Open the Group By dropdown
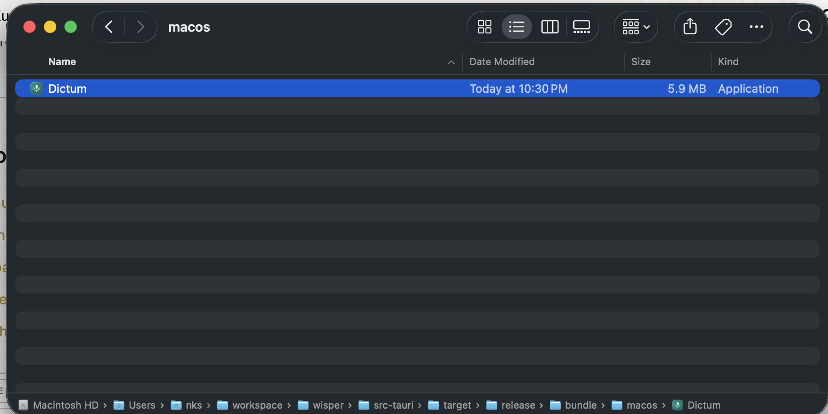 (636, 27)
